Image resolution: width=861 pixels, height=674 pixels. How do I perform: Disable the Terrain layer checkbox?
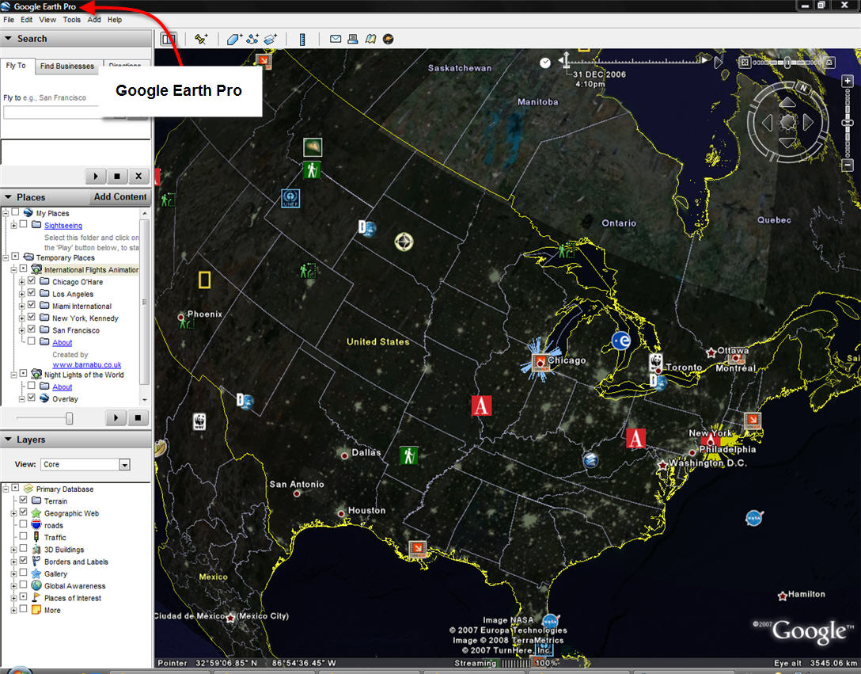[x=23, y=501]
